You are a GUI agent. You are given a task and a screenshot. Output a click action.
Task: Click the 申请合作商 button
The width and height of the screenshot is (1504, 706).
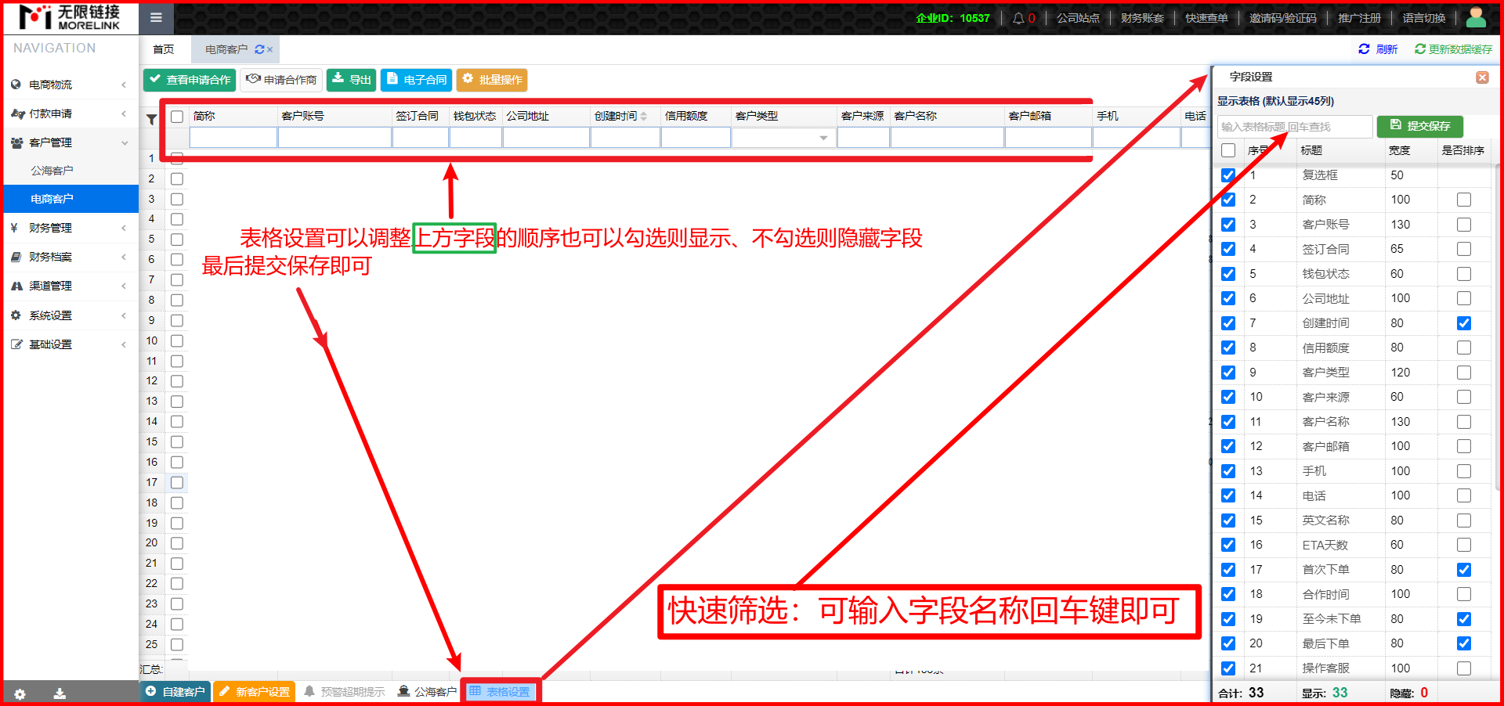click(x=282, y=80)
